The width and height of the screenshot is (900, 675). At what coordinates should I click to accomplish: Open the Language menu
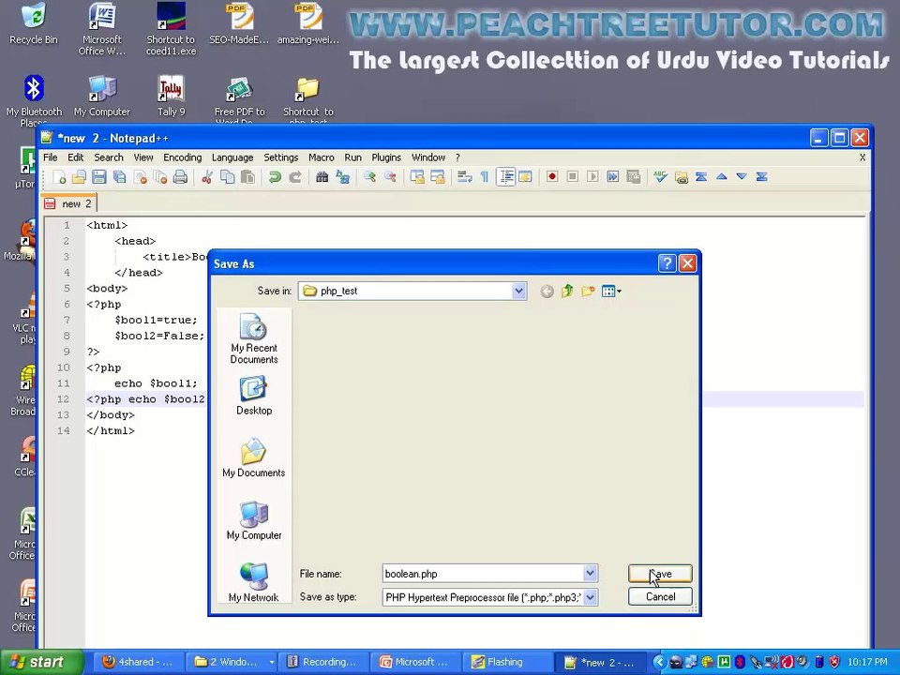coord(232,157)
